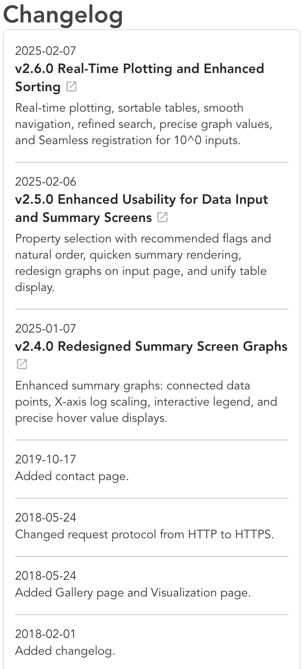Open the v2.5.0 Enhanced Usability release title
The height and width of the screenshot is (669, 303).
(x=141, y=209)
